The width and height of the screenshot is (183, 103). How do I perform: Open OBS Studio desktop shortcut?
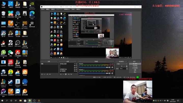coord(18,44)
